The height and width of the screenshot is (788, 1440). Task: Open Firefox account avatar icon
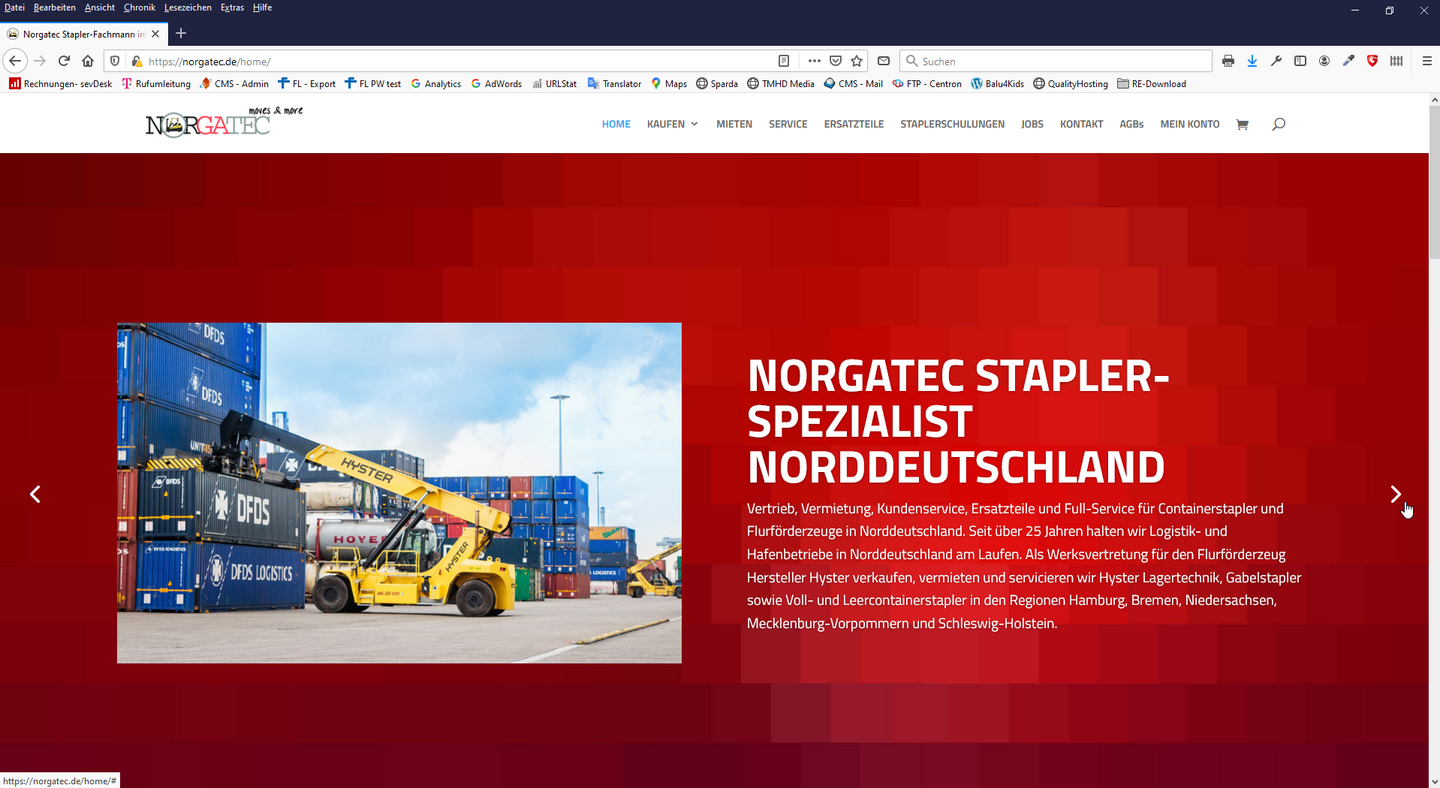pyautogui.click(x=1324, y=61)
